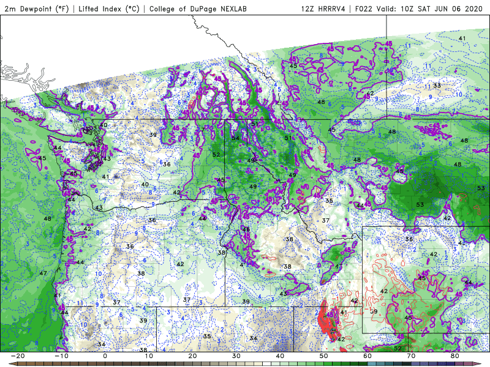This screenshot has width=490, height=367.
Task: Click the '47' dewpoint value offshore
Action: tap(43, 273)
